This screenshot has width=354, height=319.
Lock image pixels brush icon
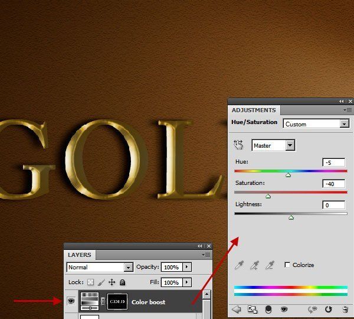point(101,282)
